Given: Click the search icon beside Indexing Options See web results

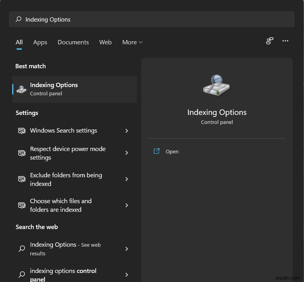Looking at the screenshot, I should [22, 249].
